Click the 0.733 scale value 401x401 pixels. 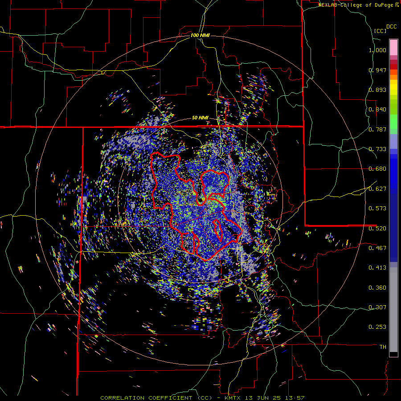coord(377,149)
